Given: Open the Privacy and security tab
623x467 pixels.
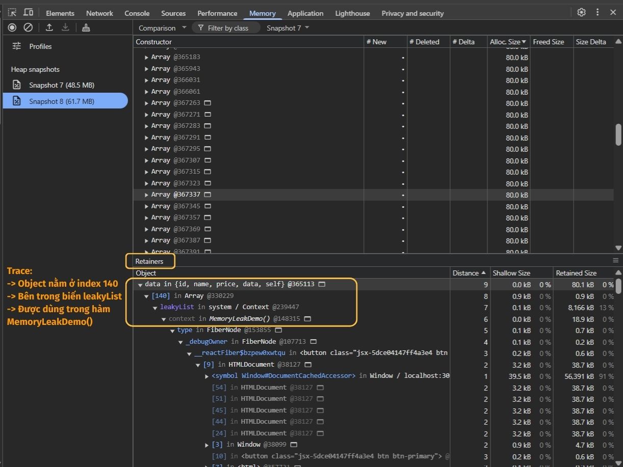Looking at the screenshot, I should click(412, 13).
